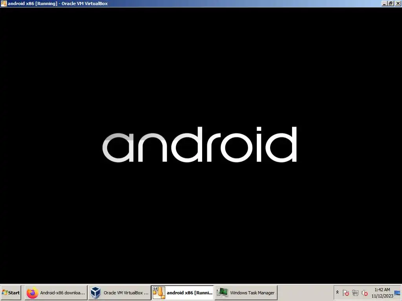
Task: Click the Task Manager icon in taskbar
Action: point(222,293)
